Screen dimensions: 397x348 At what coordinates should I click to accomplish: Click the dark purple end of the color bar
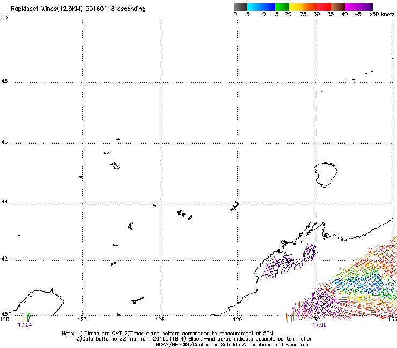coord(371,6)
